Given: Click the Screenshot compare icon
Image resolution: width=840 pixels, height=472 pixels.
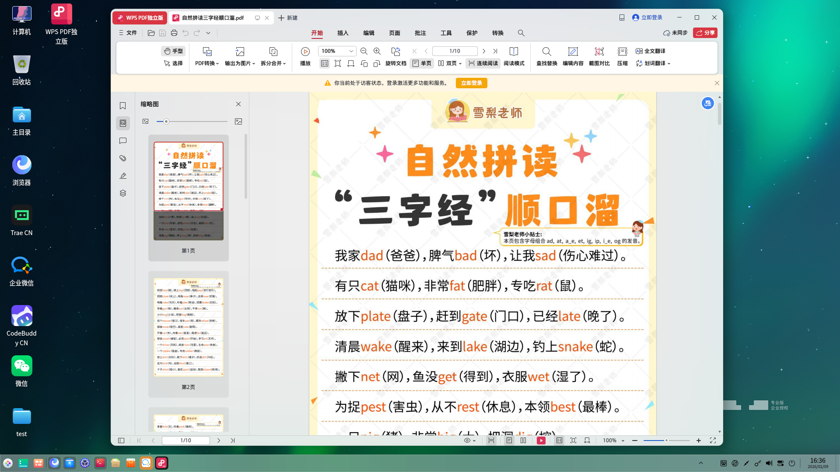Looking at the screenshot, I should [599, 52].
